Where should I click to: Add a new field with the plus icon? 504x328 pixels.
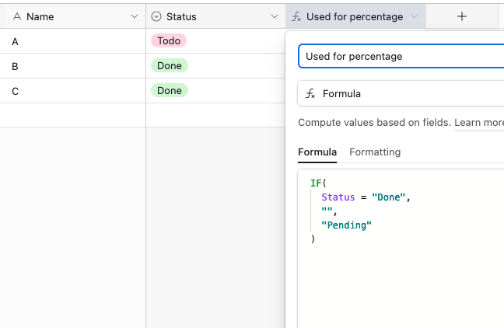point(461,16)
